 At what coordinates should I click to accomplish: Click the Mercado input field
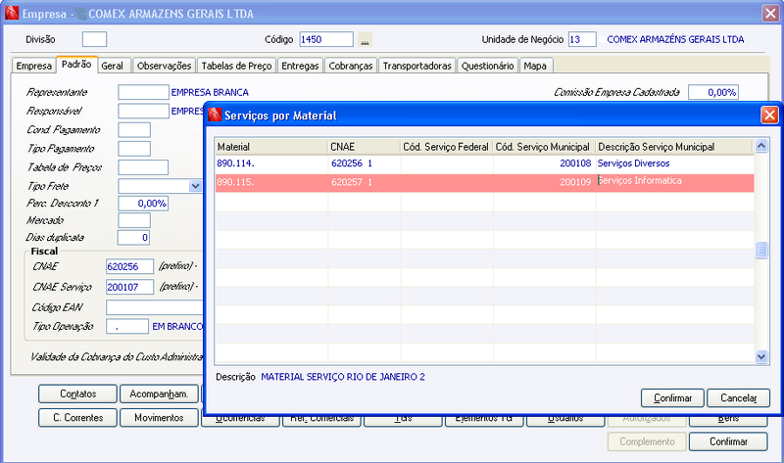(x=134, y=220)
